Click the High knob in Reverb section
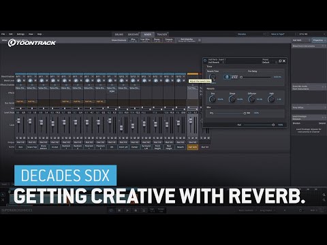 click(271, 99)
